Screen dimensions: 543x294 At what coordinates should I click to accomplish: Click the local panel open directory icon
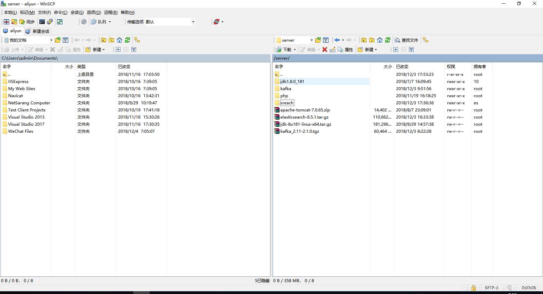pos(58,40)
